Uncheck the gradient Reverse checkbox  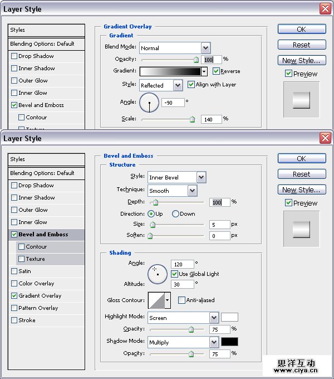tap(217, 71)
